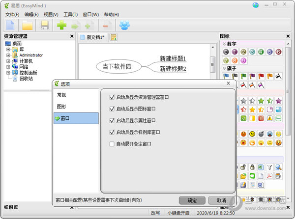Click the red minus delete toolbar icon
Image resolution: width=295 pixels, height=219 pixels.
click(x=107, y=25)
